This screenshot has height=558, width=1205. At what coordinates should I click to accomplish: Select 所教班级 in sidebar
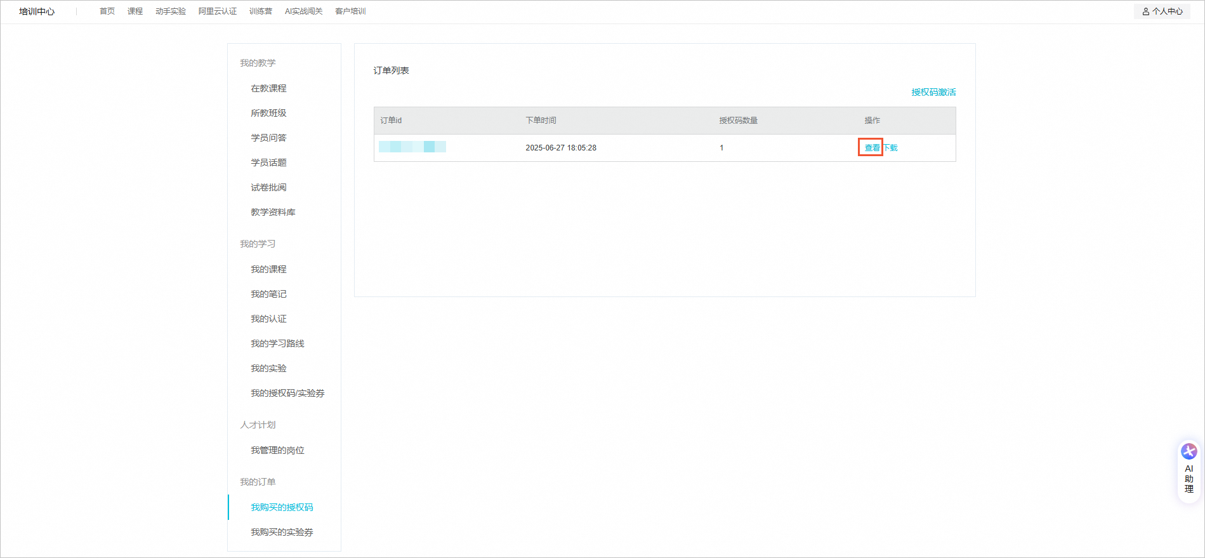tap(268, 113)
